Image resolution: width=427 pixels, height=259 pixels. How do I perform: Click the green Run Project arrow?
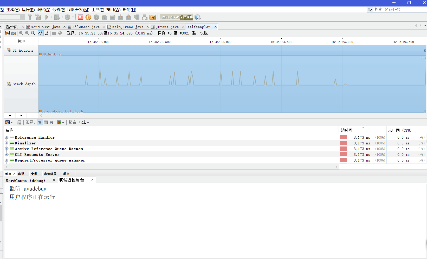click(x=47, y=17)
